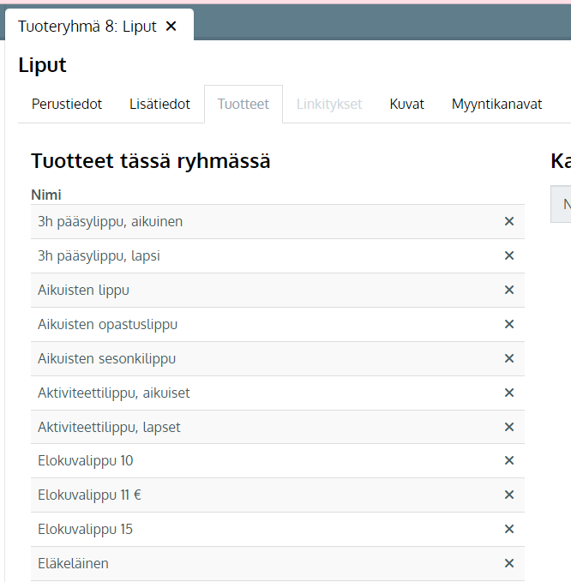This screenshot has height=582, width=571.
Task: Click the Tuotteet tässä ryhmässä heading
Action: click(x=151, y=161)
